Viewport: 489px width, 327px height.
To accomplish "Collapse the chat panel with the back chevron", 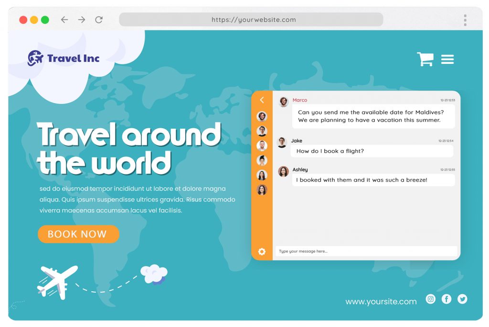I will pos(262,100).
